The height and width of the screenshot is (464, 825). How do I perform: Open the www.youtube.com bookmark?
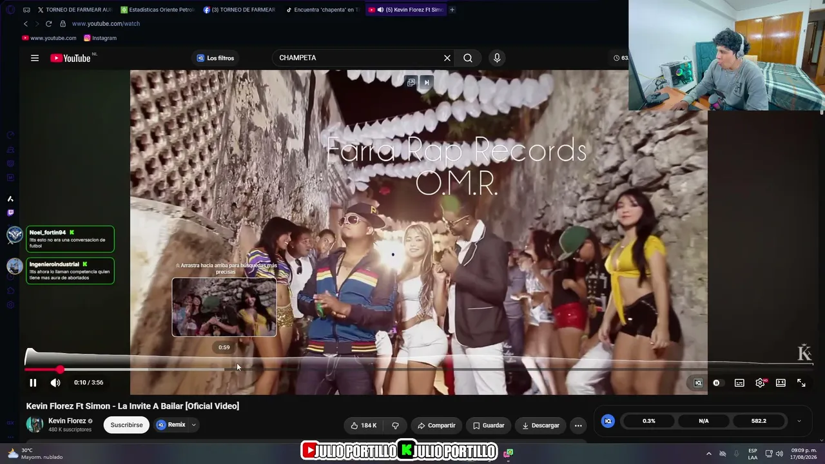point(49,38)
